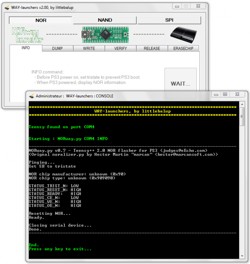Go to the WRITE tab
The width and height of the screenshot is (250, 264).
(x=89, y=48)
